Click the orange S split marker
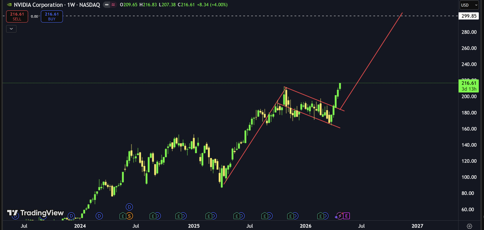 click(129, 216)
